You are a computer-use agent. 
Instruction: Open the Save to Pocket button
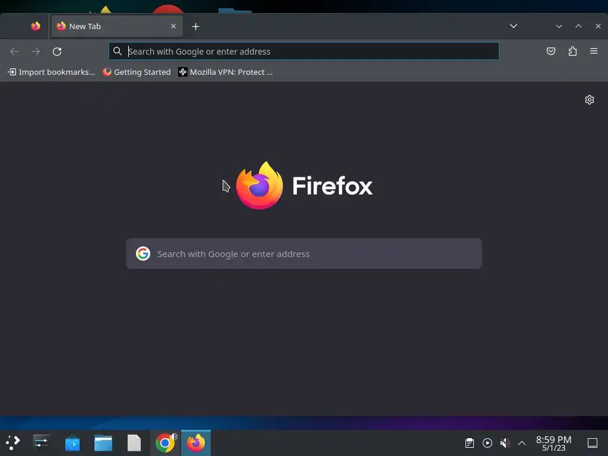point(550,51)
